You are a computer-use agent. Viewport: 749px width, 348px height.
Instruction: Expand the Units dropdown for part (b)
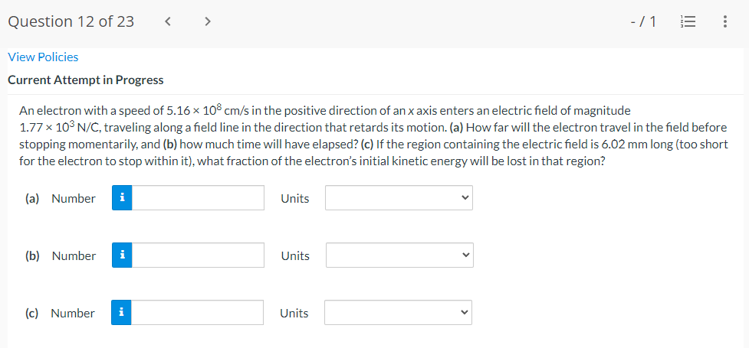click(399, 255)
